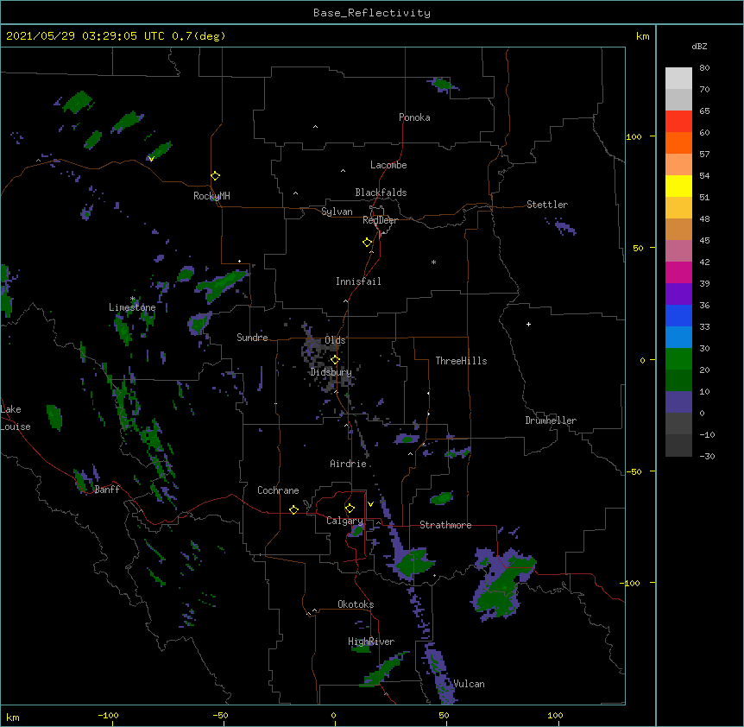This screenshot has height=727, width=744.
Task: Click the Drumheller label
Action: [551, 420]
